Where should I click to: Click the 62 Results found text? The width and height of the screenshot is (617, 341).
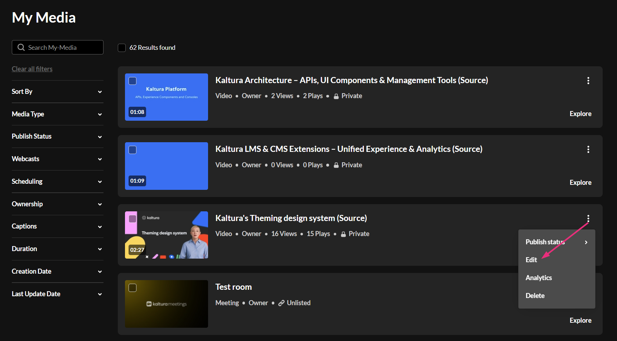click(x=152, y=48)
